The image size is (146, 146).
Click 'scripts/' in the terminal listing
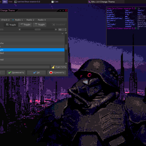pyautogui.click(x=130, y=22)
